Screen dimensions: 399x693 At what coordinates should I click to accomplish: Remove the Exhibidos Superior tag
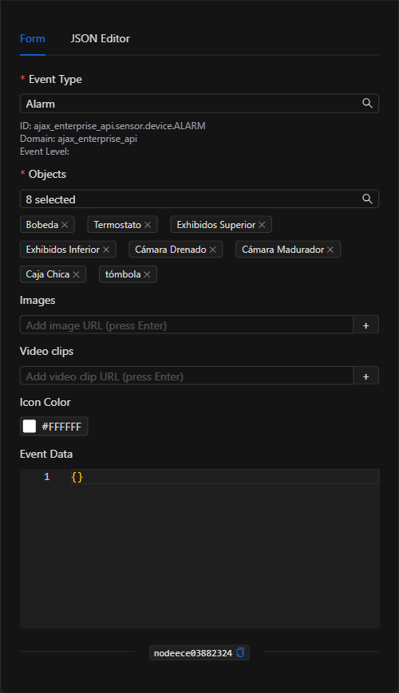[262, 225]
